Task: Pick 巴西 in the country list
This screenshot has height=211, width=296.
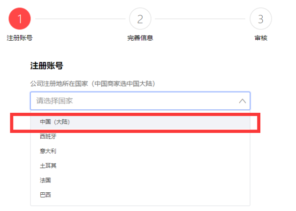Action: click(46, 195)
